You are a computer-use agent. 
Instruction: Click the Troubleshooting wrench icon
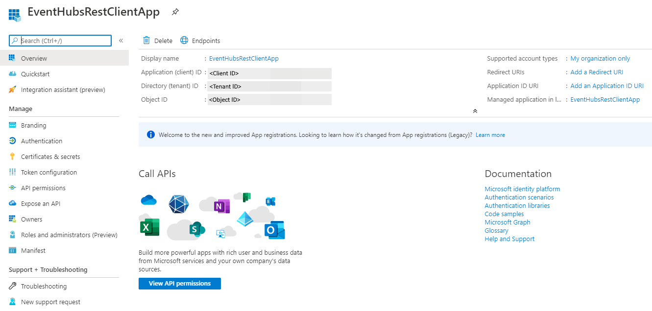coord(12,286)
